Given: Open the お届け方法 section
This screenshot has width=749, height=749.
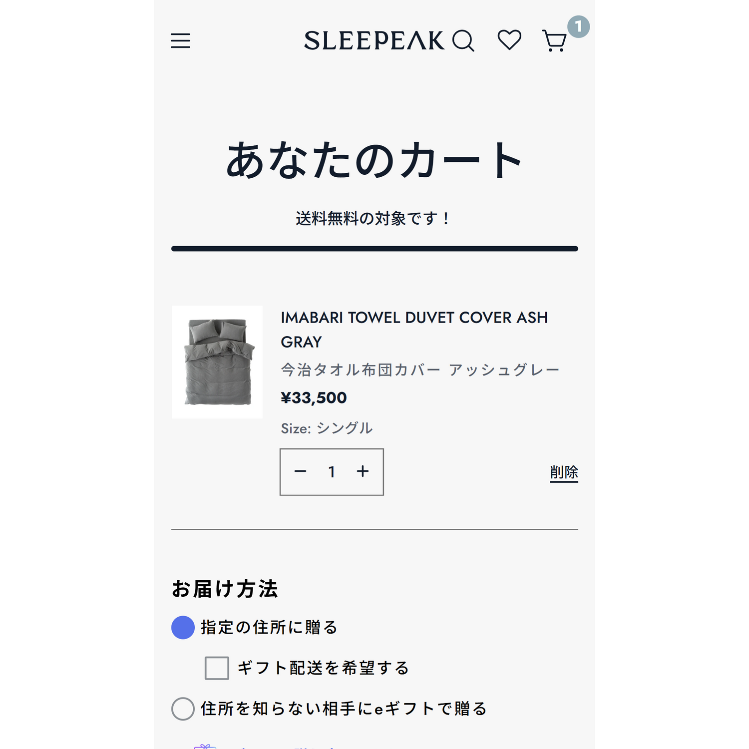Looking at the screenshot, I should pyautogui.click(x=226, y=589).
